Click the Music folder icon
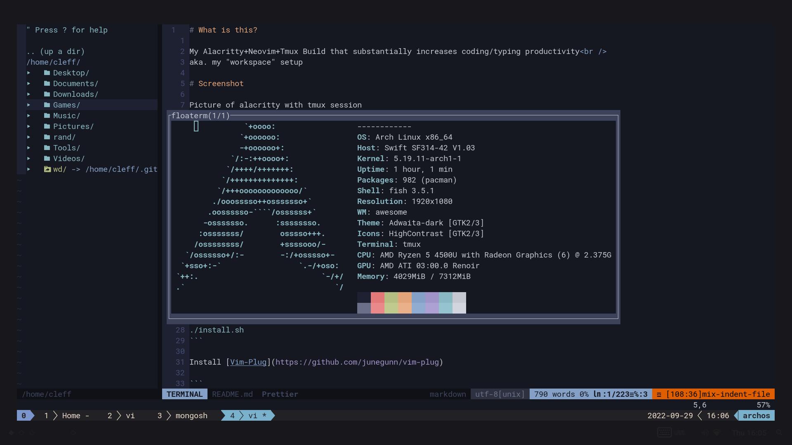This screenshot has height=445, width=792. tap(47, 116)
